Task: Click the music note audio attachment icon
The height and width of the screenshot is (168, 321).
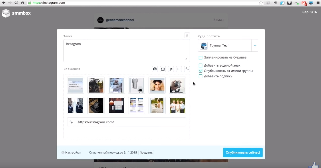Action: pyautogui.click(x=171, y=69)
